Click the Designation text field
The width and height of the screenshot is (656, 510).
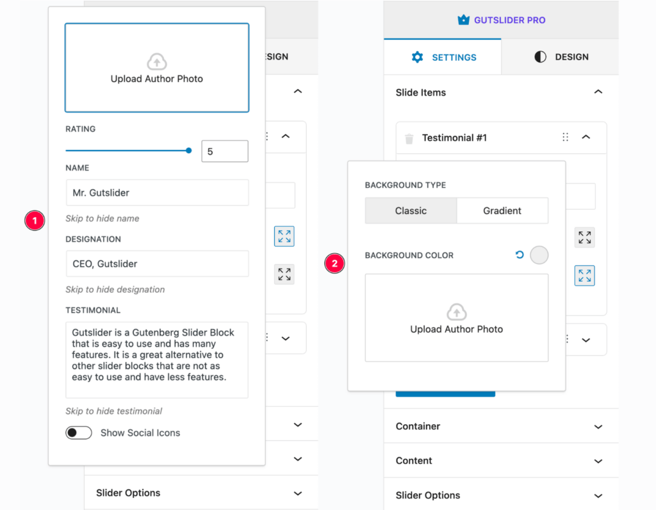(157, 263)
